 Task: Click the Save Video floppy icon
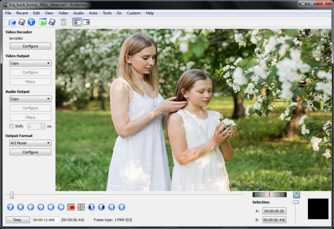[21, 22]
